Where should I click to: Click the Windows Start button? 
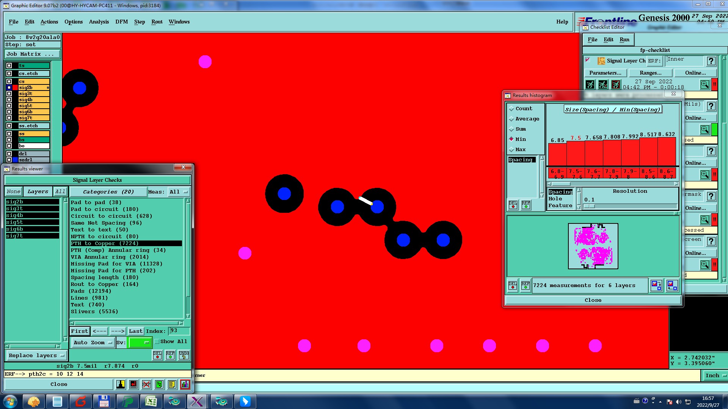point(10,401)
